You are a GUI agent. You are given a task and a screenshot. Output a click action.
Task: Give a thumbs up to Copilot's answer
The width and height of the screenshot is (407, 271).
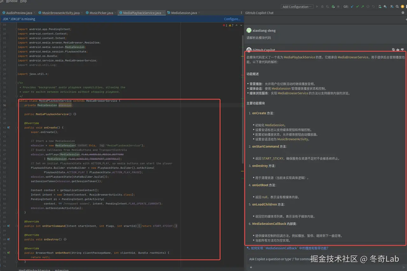point(398,49)
